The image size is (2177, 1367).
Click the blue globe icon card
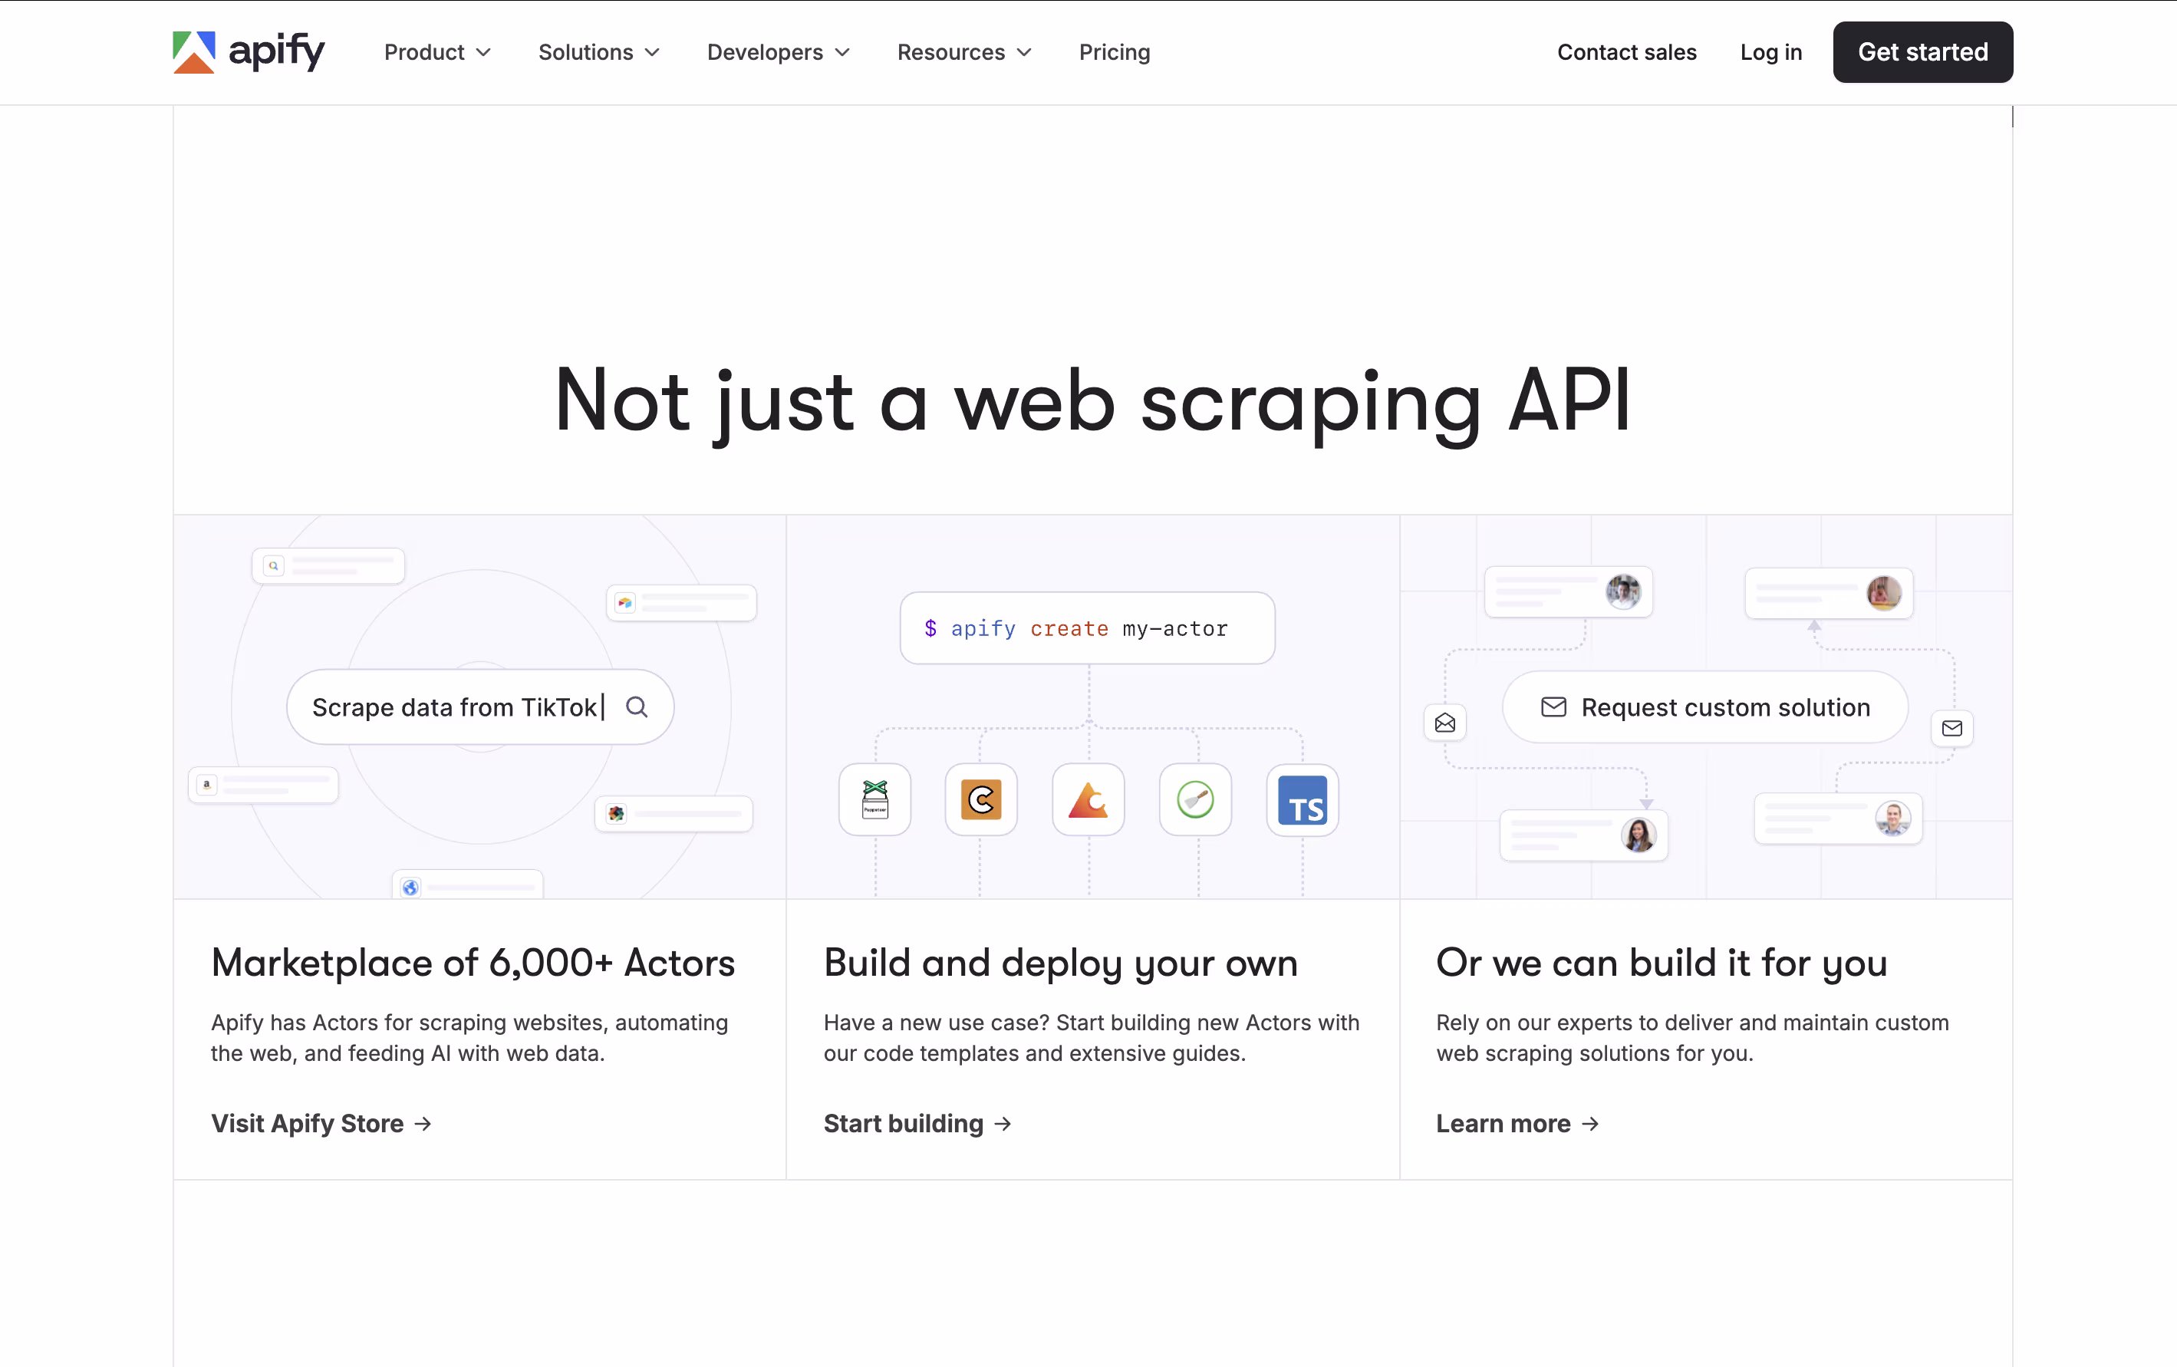pos(467,886)
